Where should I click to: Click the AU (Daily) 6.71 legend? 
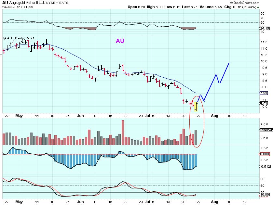19,38
